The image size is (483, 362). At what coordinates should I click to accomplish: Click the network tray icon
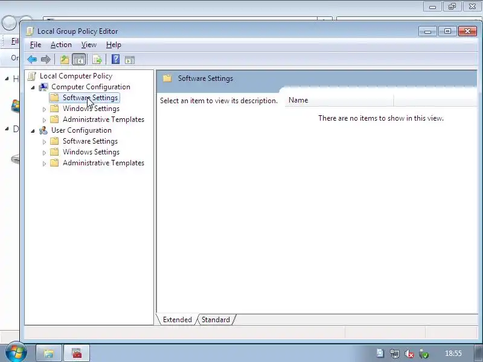point(395,354)
